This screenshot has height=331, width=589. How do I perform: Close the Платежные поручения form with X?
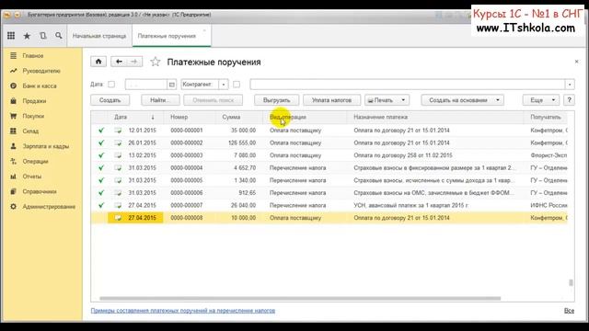(x=577, y=62)
